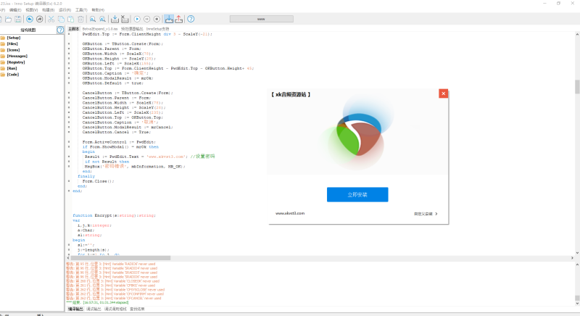Click the output panel scroll-up arrow
The height and width of the screenshot is (316, 580).
(x=577, y=265)
